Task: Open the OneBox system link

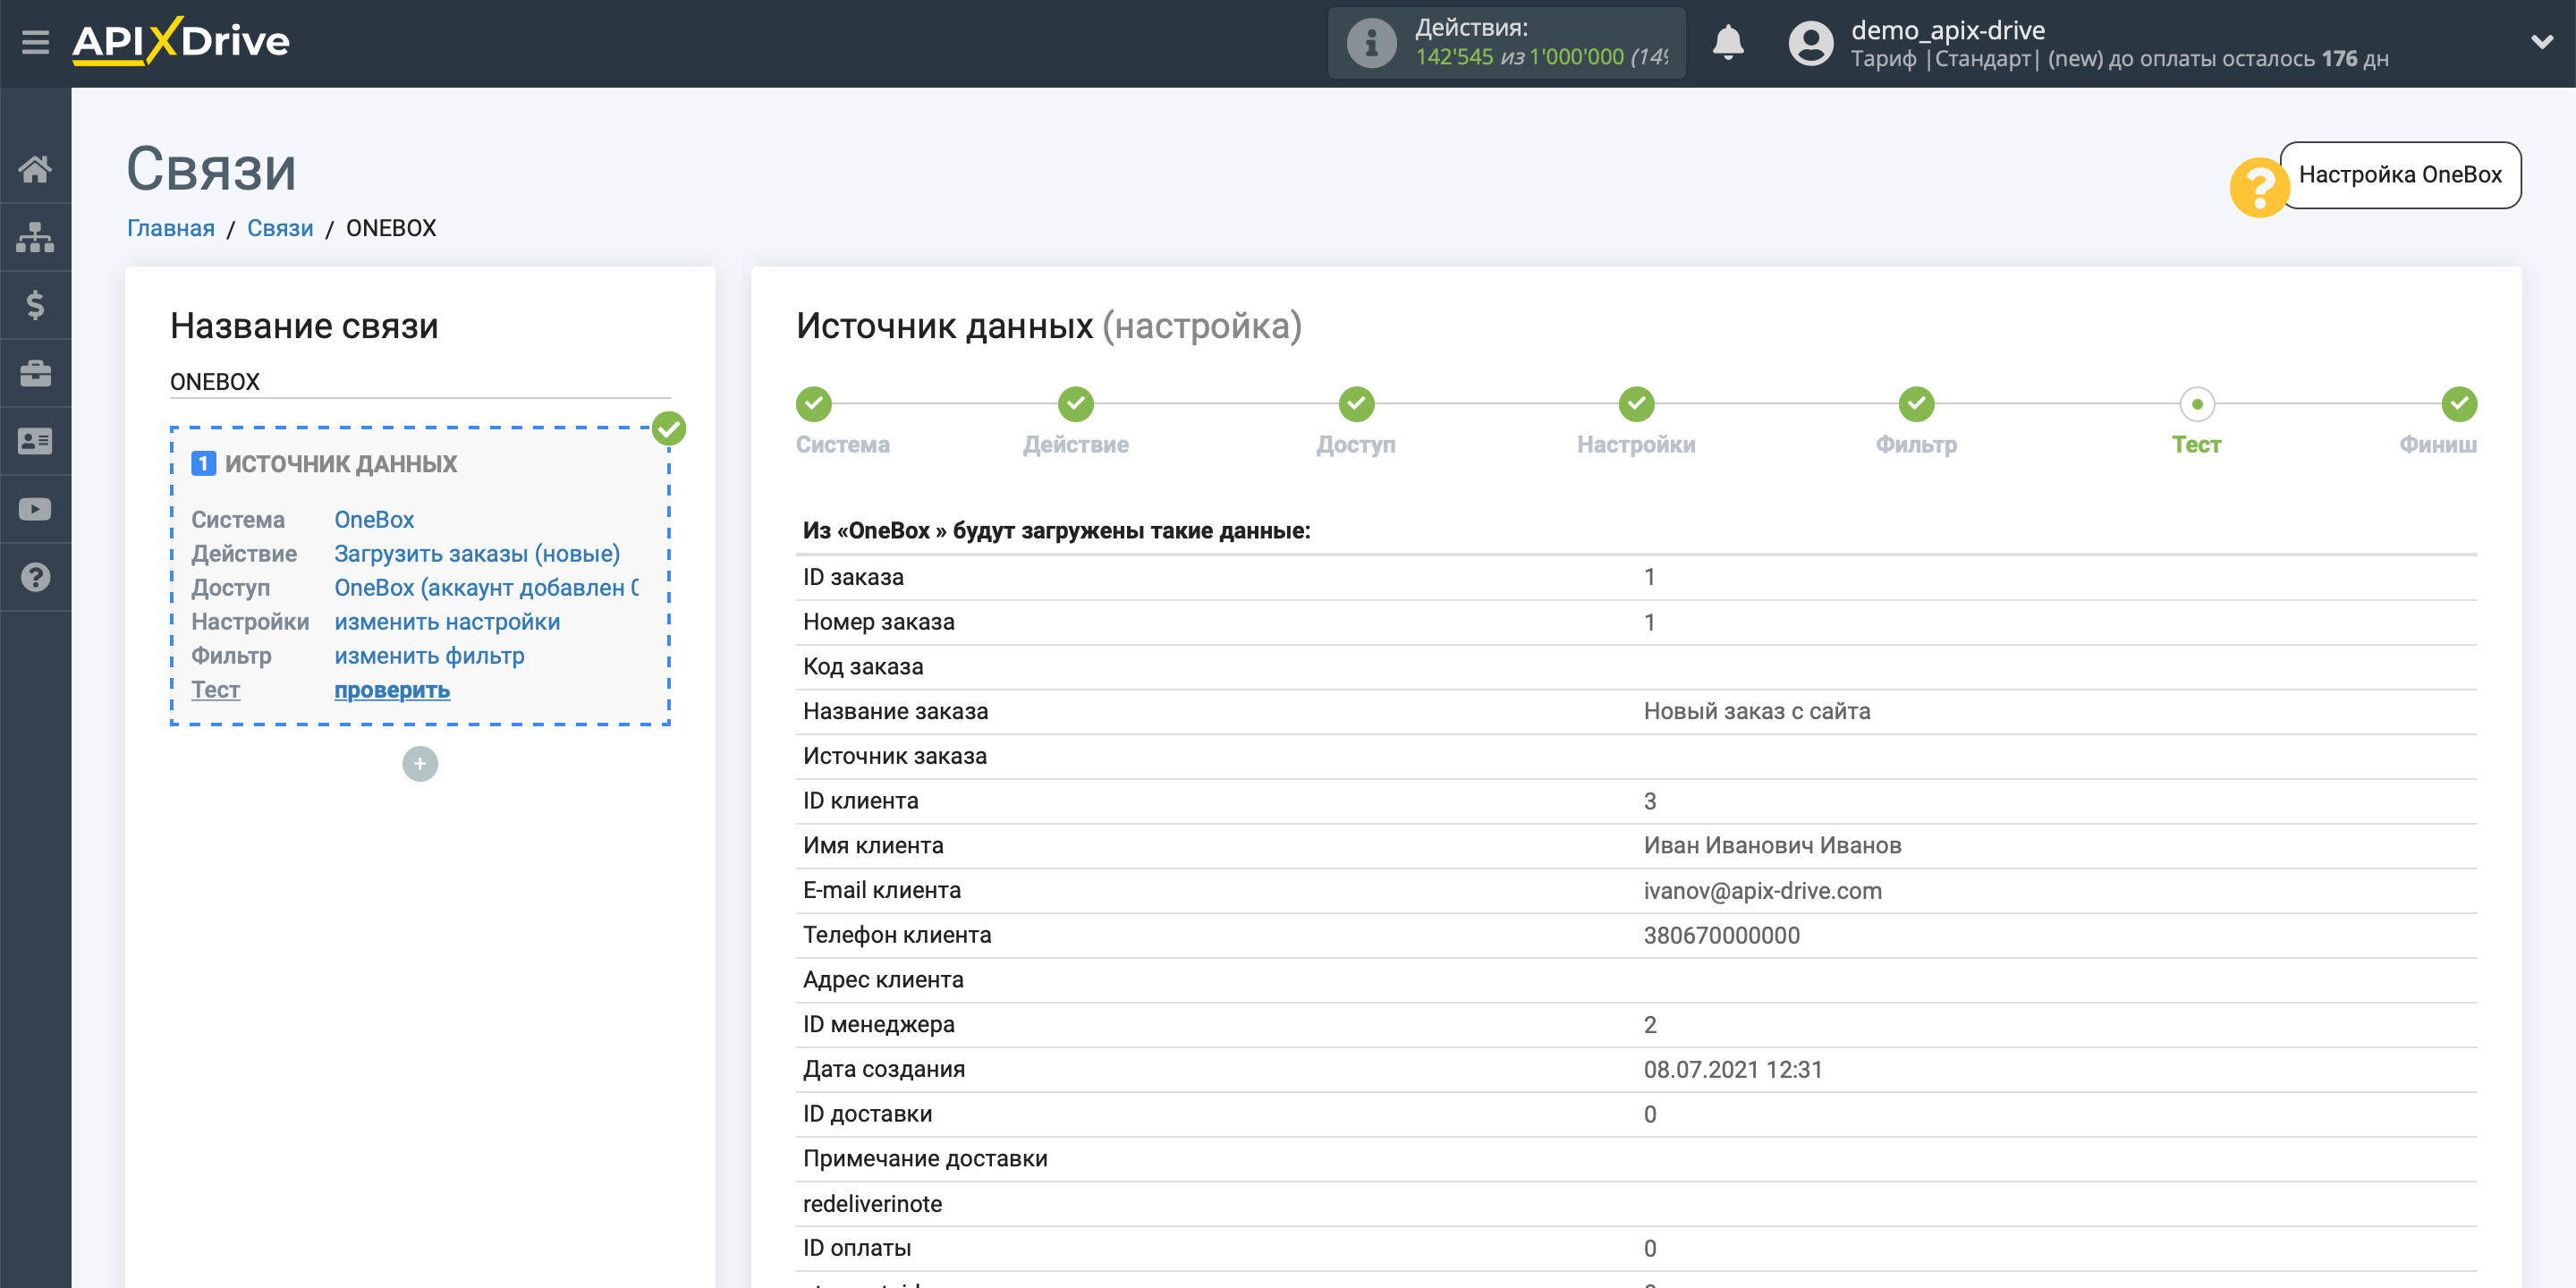Action: pyautogui.click(x=374, y=519)
